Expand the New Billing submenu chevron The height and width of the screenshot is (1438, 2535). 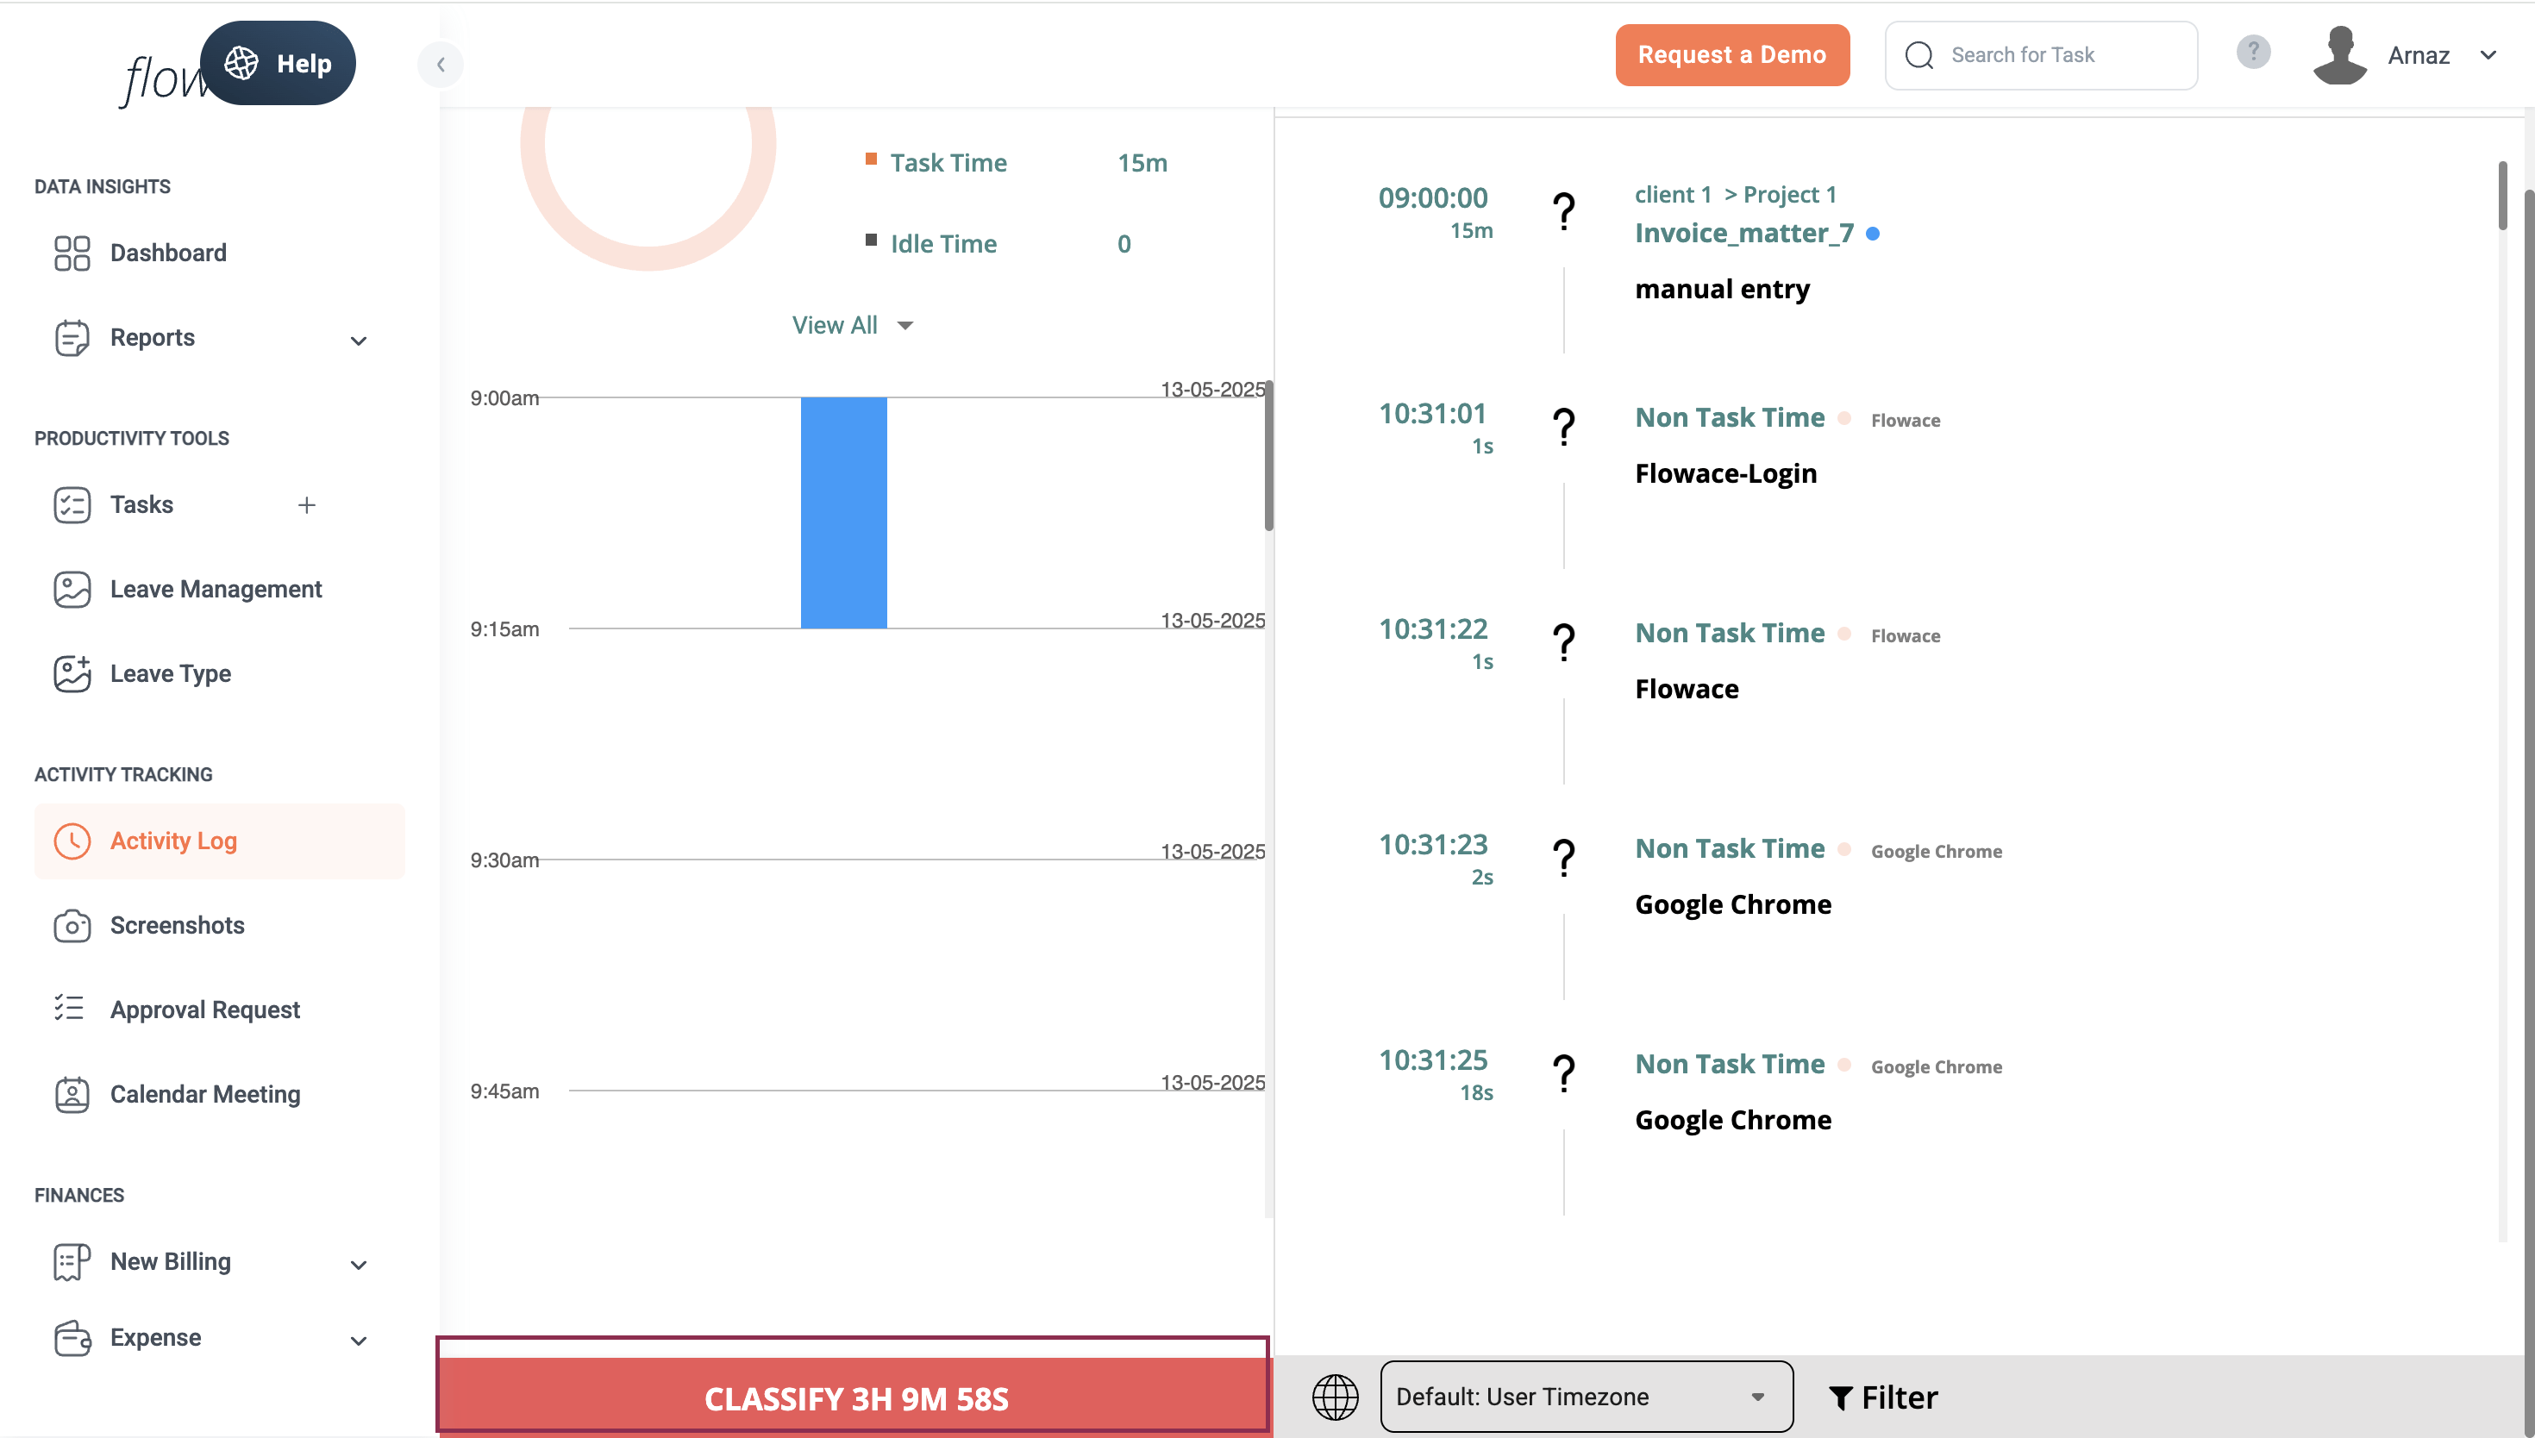359,1266
